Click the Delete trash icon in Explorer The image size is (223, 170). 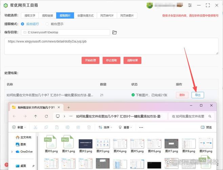pyautogui.click(x=89, y=127)
